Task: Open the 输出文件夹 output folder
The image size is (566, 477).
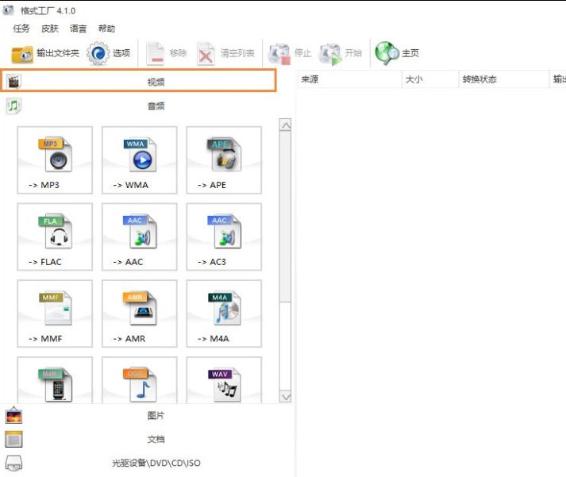Action: [45, 53]
